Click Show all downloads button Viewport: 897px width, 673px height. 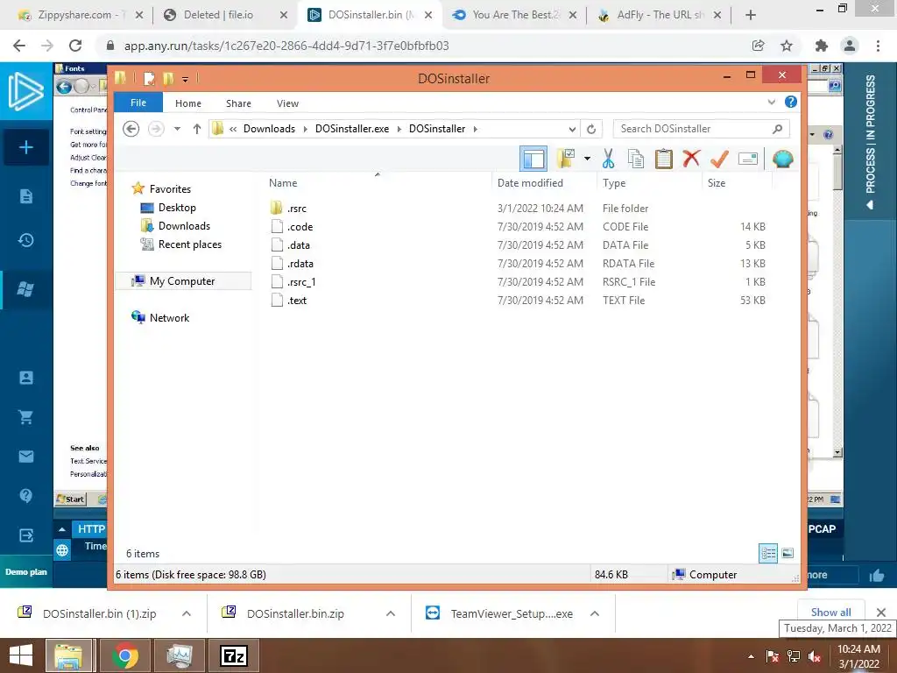(830, 613)
